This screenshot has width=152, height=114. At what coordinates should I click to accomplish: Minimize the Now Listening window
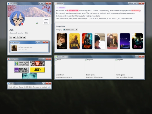coord(37,42)
